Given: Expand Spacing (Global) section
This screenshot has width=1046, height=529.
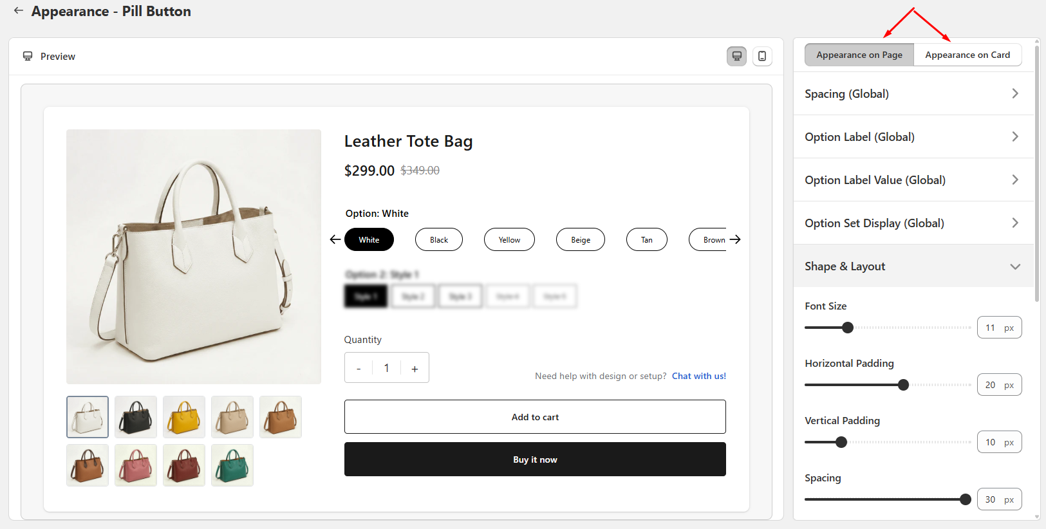Looking at the screenshot, I should click(x=913, y=93).
